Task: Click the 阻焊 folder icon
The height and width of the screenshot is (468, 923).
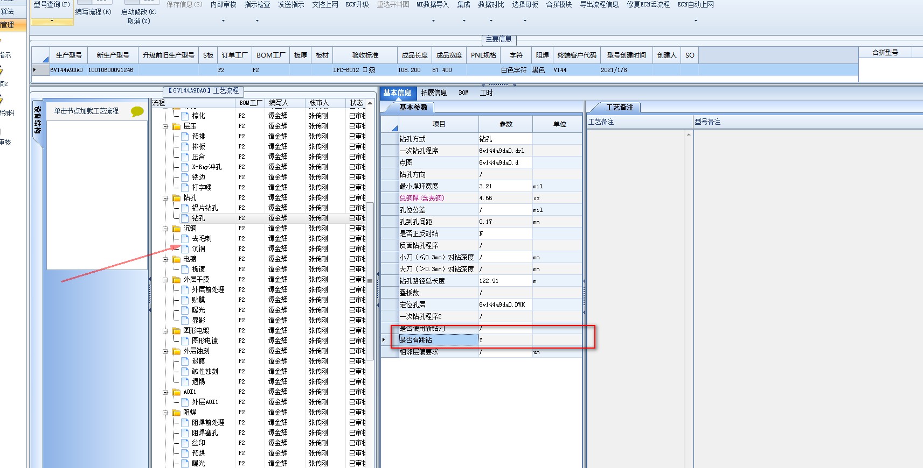Action: coord(176,412)
